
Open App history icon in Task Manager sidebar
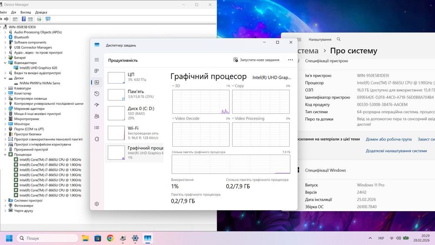pyautogui.click(x=97, y=94)
